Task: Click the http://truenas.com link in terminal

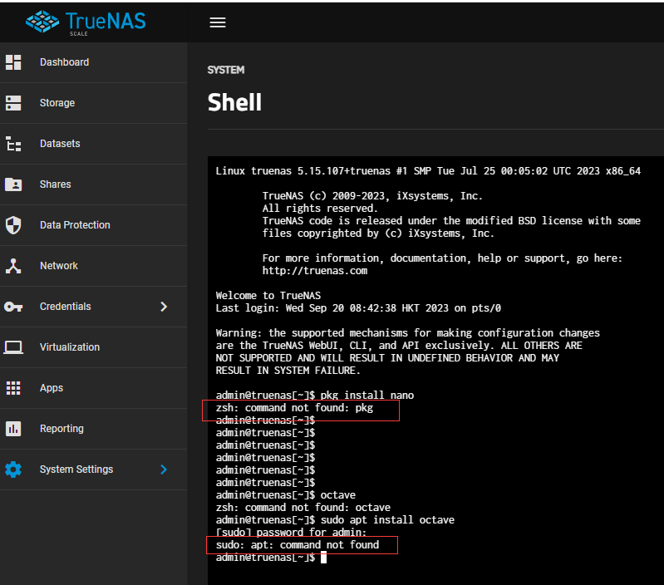Action: tap(315, 271)
